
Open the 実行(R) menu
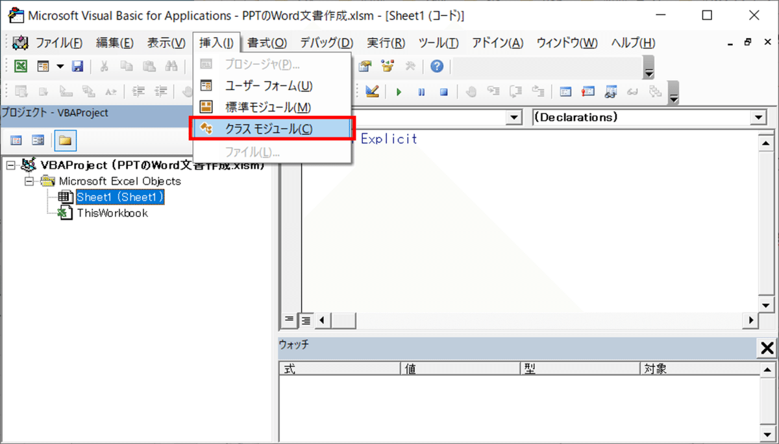click(x=386, y=43)
